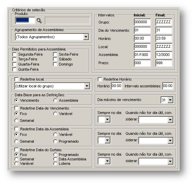The image size is (194, 185).
Task: Tick the Redefine local checkbox
Action: (x=16, y=79)
